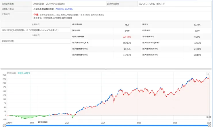Select the average return value 0.05%
This screenshot has height=127, width=213.
click(x=197, y=37)
